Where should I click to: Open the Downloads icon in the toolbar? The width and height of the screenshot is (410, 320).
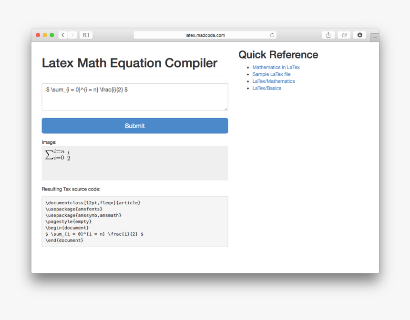359,35
